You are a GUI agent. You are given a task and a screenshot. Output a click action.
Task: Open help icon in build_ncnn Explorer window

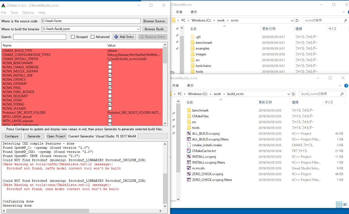346,86
